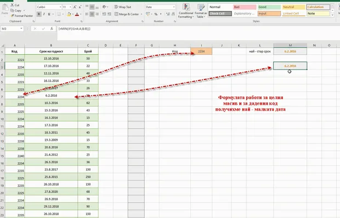Screen dimensions: 340x218
Task: Decrease font size with the small A icon
Action: pyautogui.click(x=80, y=7)
